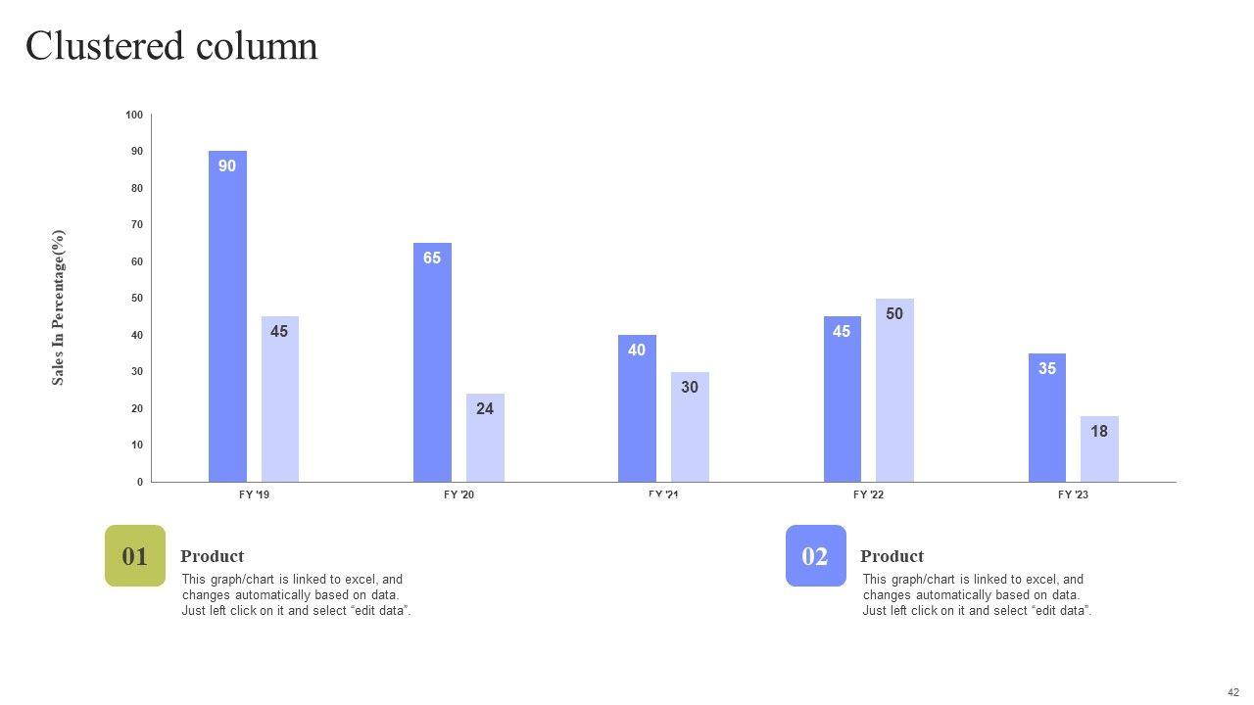
Task: Click the FY '20 bar labeled 65
Action: tap(432, 362)
